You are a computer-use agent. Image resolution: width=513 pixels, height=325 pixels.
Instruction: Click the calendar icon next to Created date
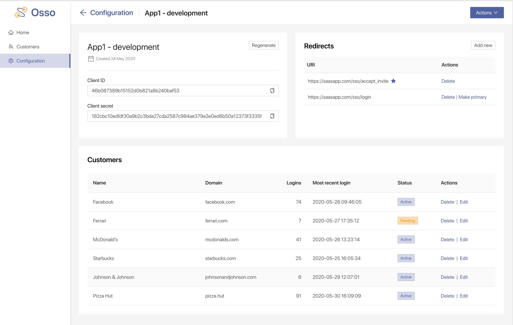[91, 59]
